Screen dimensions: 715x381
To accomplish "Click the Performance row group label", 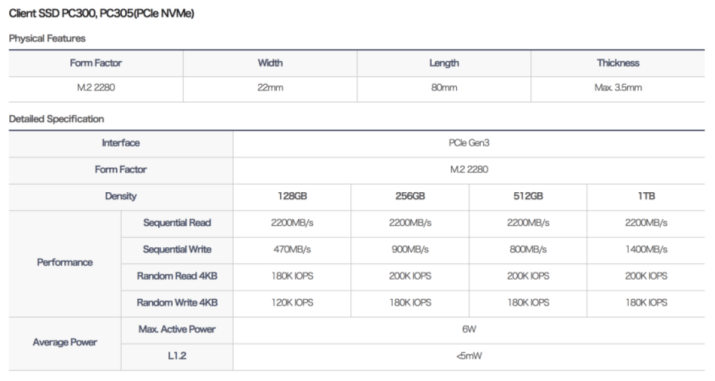I will coord(65,262).
